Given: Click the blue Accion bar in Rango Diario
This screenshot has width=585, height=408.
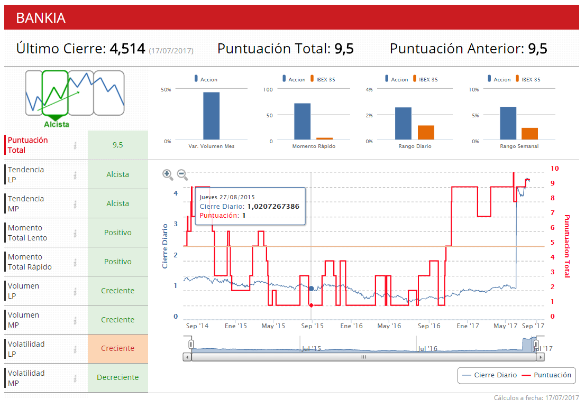Looking at the screenshot, I should click(x=403, y=123).
